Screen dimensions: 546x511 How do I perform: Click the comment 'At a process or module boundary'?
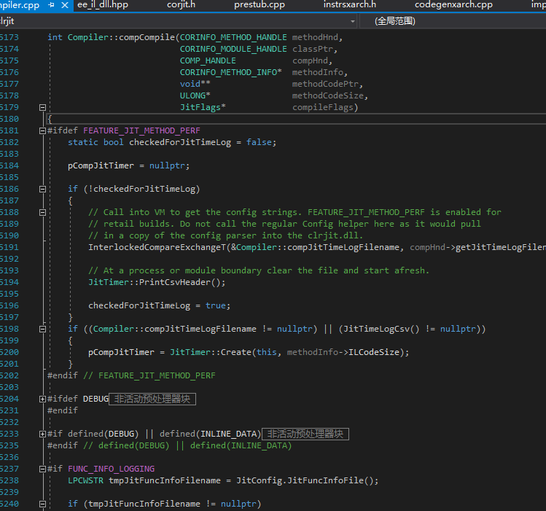[x=259, y=270]
